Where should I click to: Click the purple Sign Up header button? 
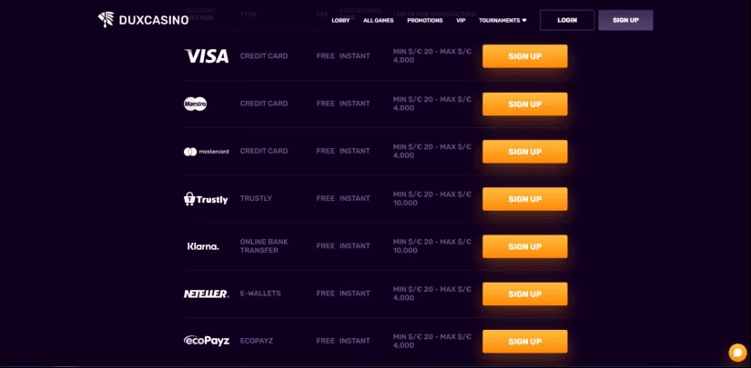pos(625,20)
